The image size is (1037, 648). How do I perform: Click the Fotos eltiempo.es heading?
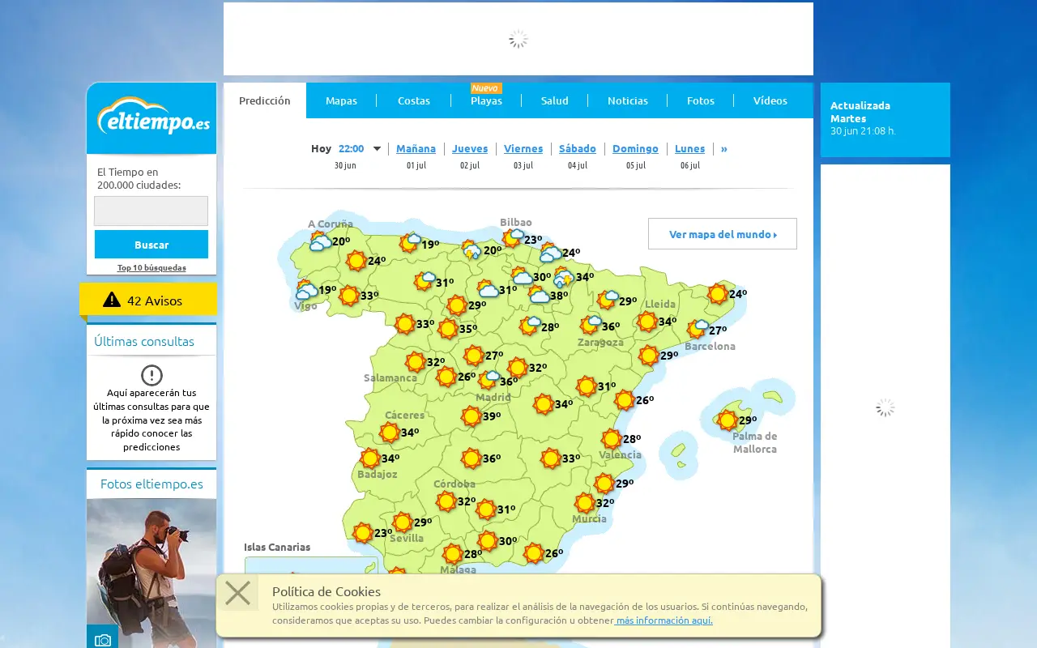[151, 484]
